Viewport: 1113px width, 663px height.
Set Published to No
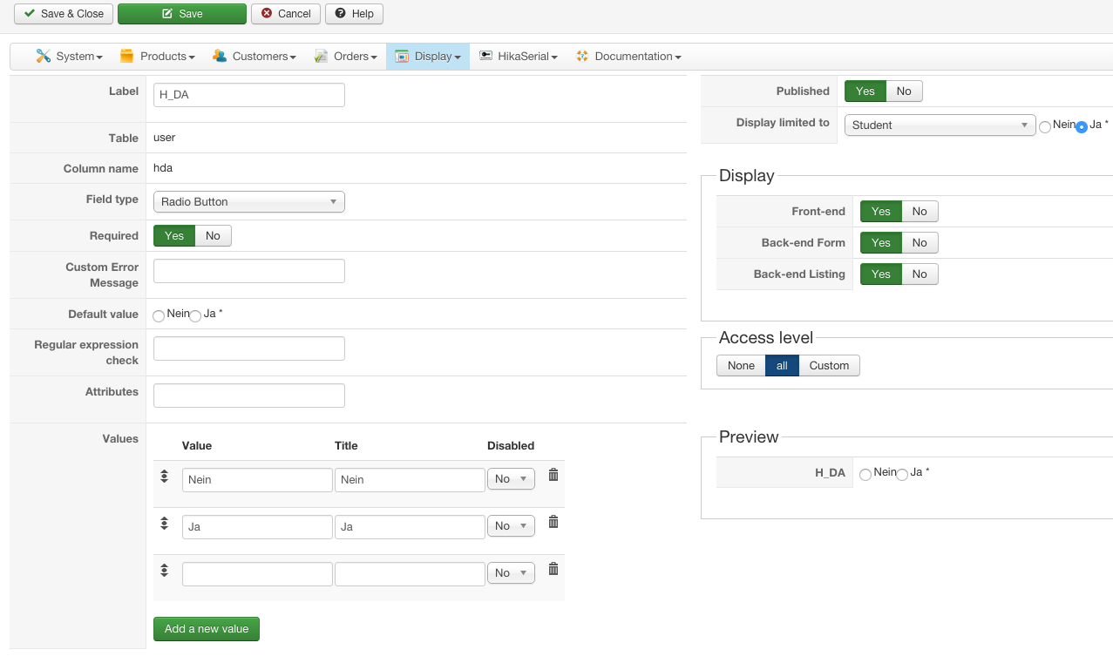[x=904, y=91]
